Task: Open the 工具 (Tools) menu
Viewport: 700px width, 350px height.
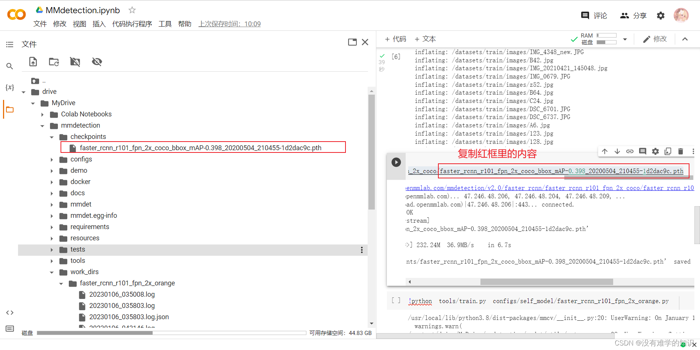Action: 165,24
